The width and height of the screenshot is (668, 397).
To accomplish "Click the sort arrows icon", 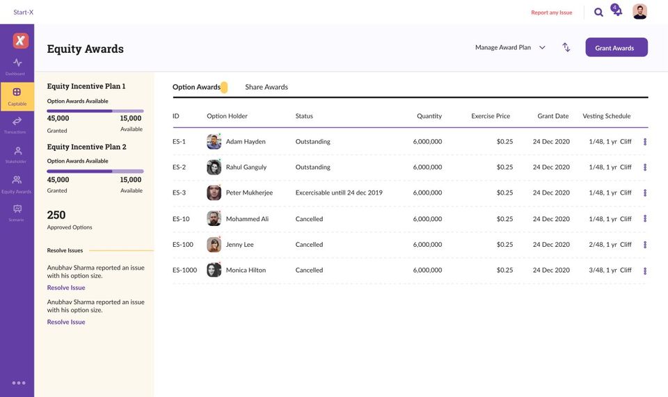I will [566, 47].
